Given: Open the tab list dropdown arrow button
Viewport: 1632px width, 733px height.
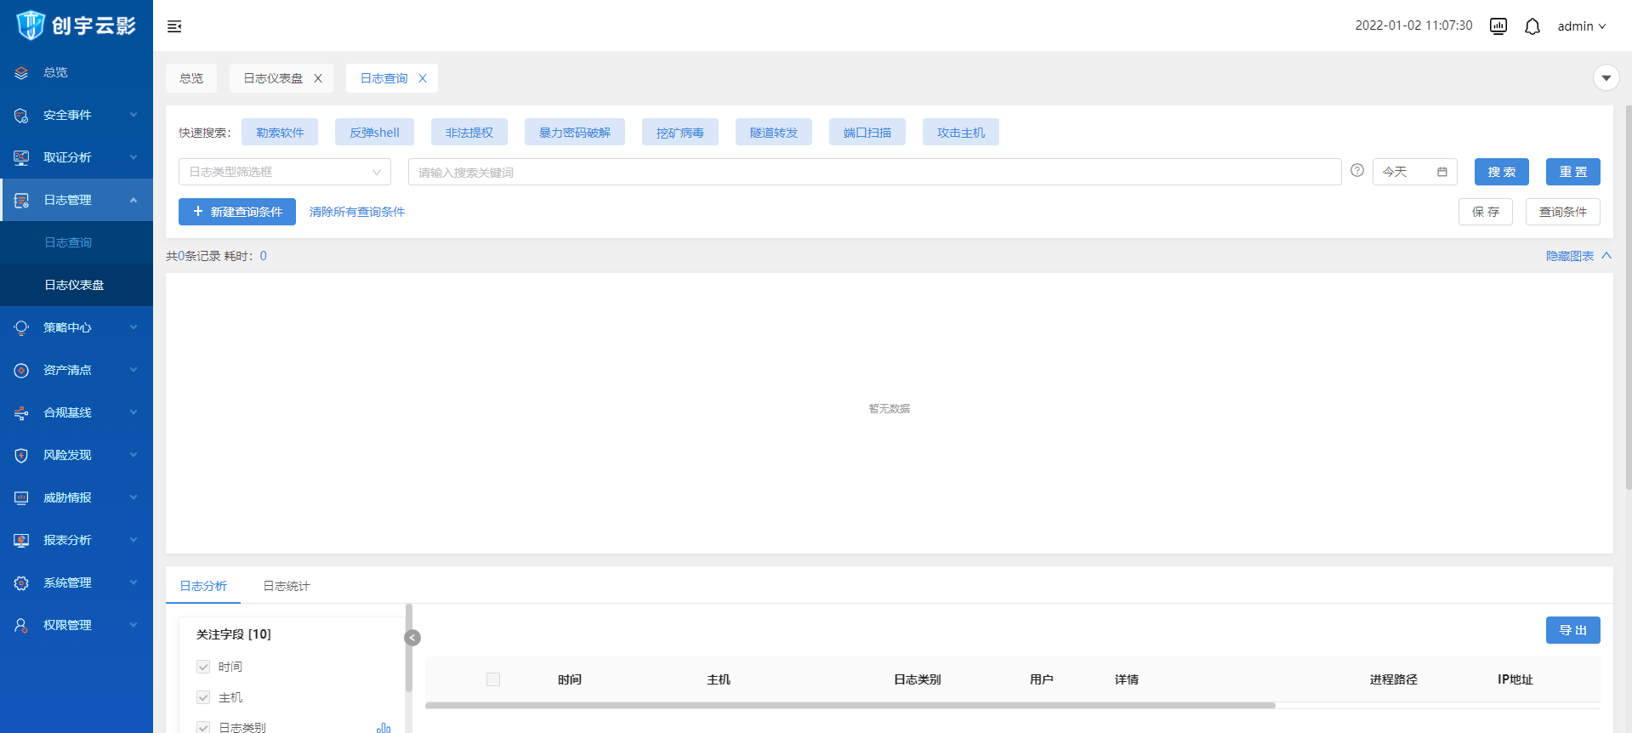Looking at the screenshot, I should (x=1606, y=78).
